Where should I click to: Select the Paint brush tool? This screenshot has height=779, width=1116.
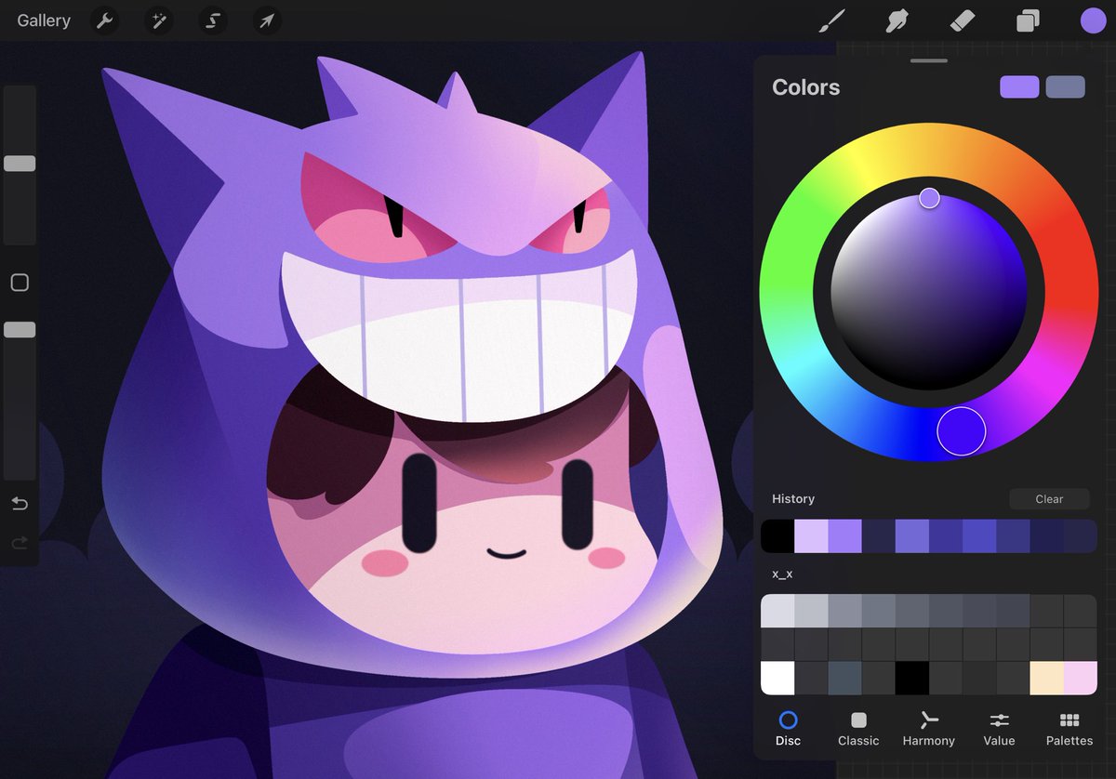(x=832, y=20)
